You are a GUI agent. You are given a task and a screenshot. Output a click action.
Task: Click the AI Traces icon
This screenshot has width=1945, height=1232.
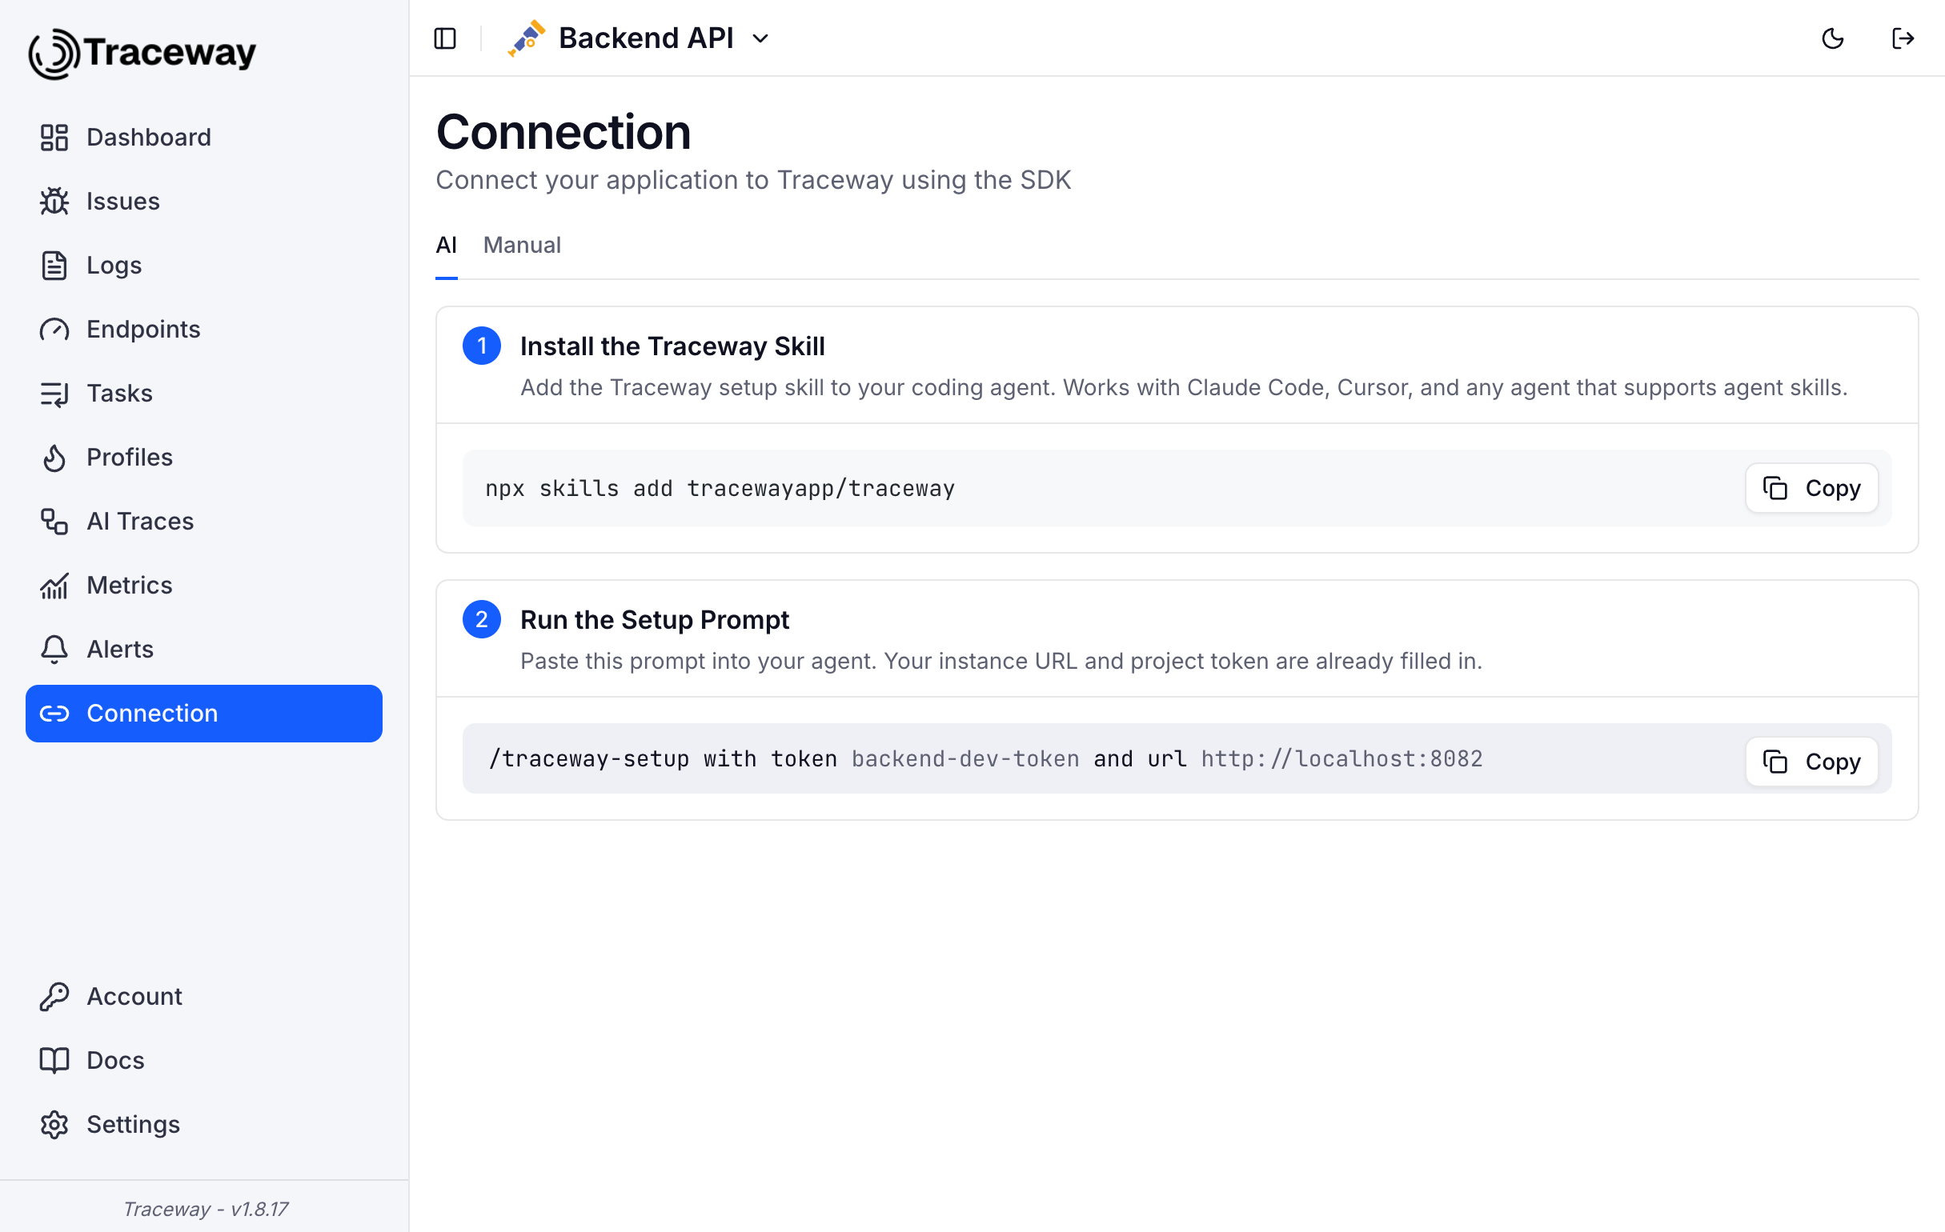(54, 522)
